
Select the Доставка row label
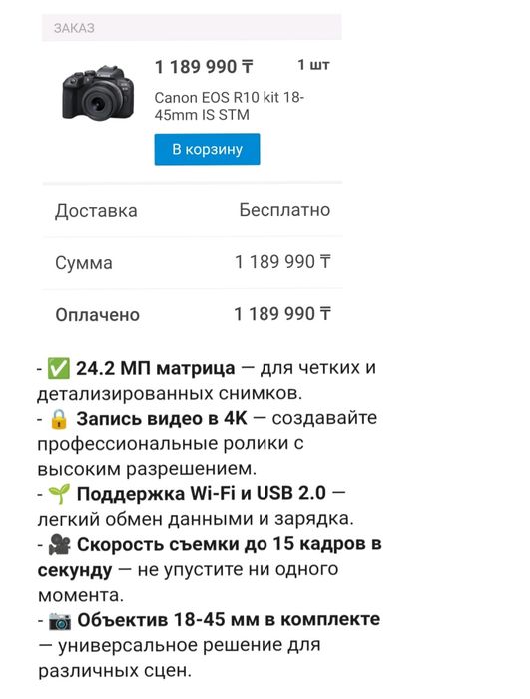(x=96, y=211)
